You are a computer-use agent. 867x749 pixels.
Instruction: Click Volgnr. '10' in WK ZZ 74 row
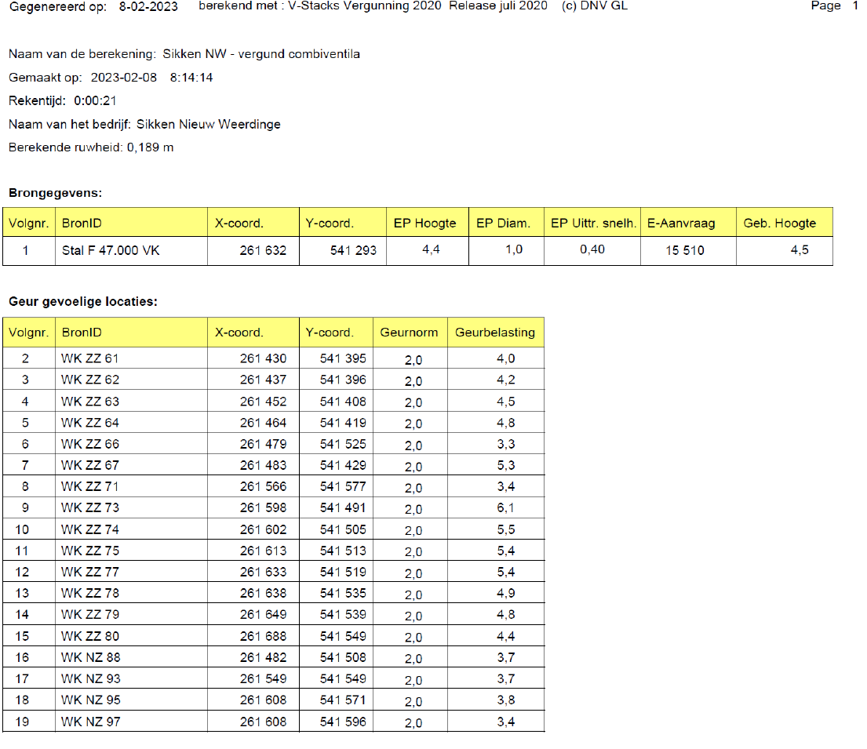point(22,529)
